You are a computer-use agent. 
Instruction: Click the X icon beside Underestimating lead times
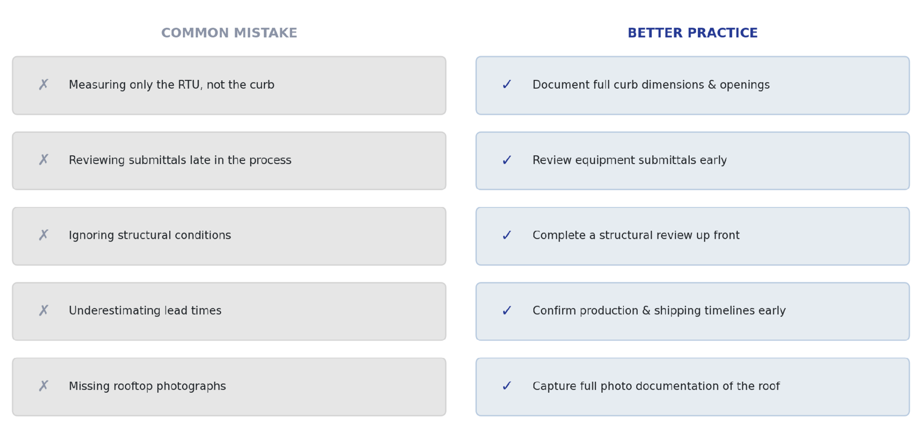[43, 310]
